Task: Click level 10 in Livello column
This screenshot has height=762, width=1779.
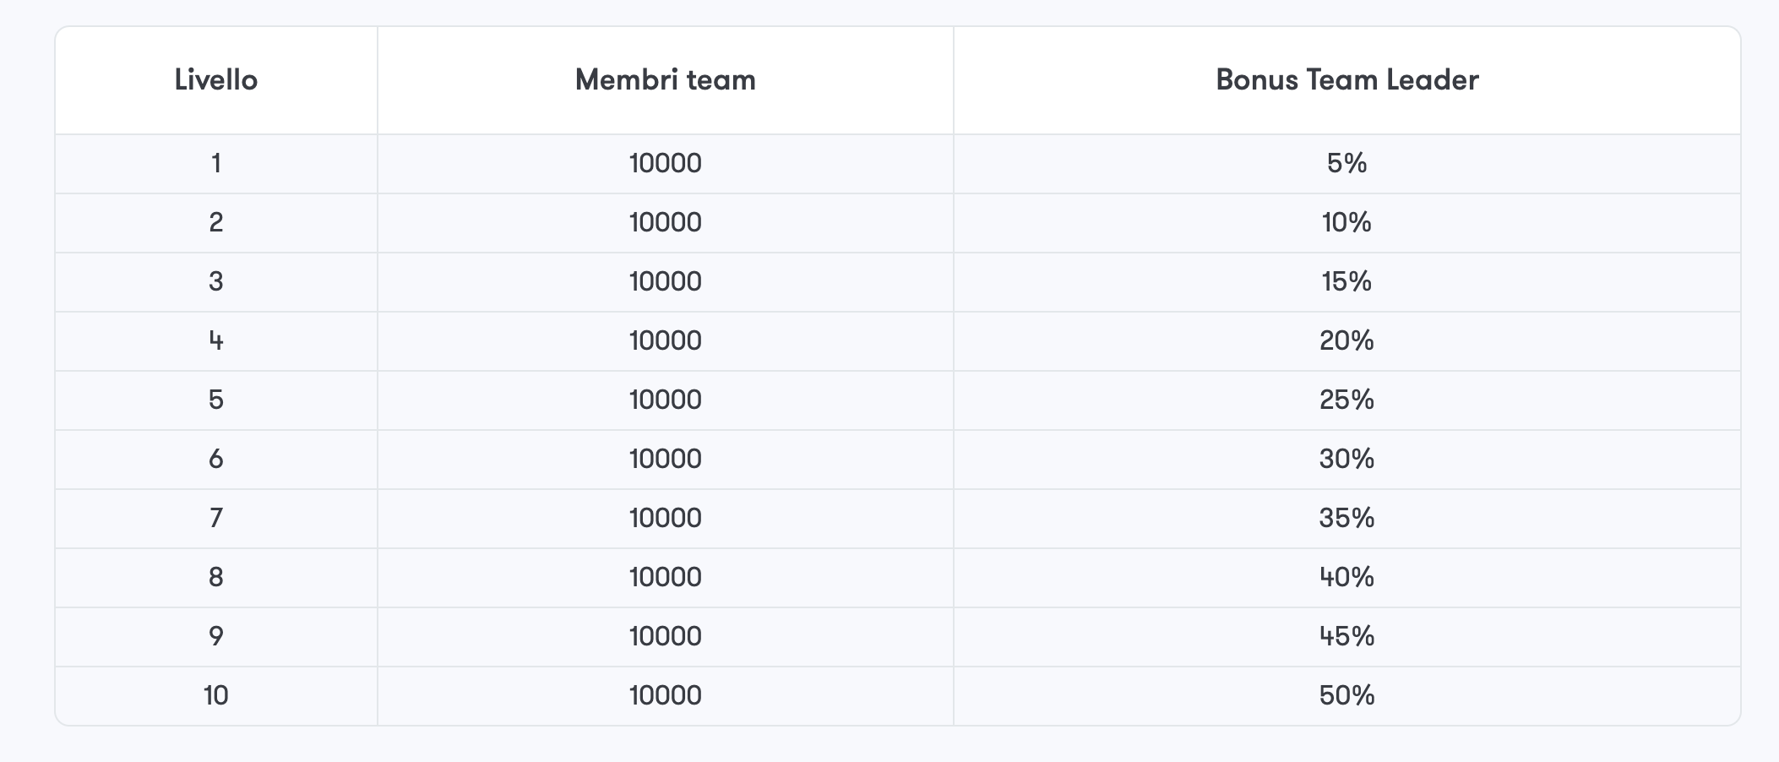Action: pyautogui.click(x=216, y=695)
